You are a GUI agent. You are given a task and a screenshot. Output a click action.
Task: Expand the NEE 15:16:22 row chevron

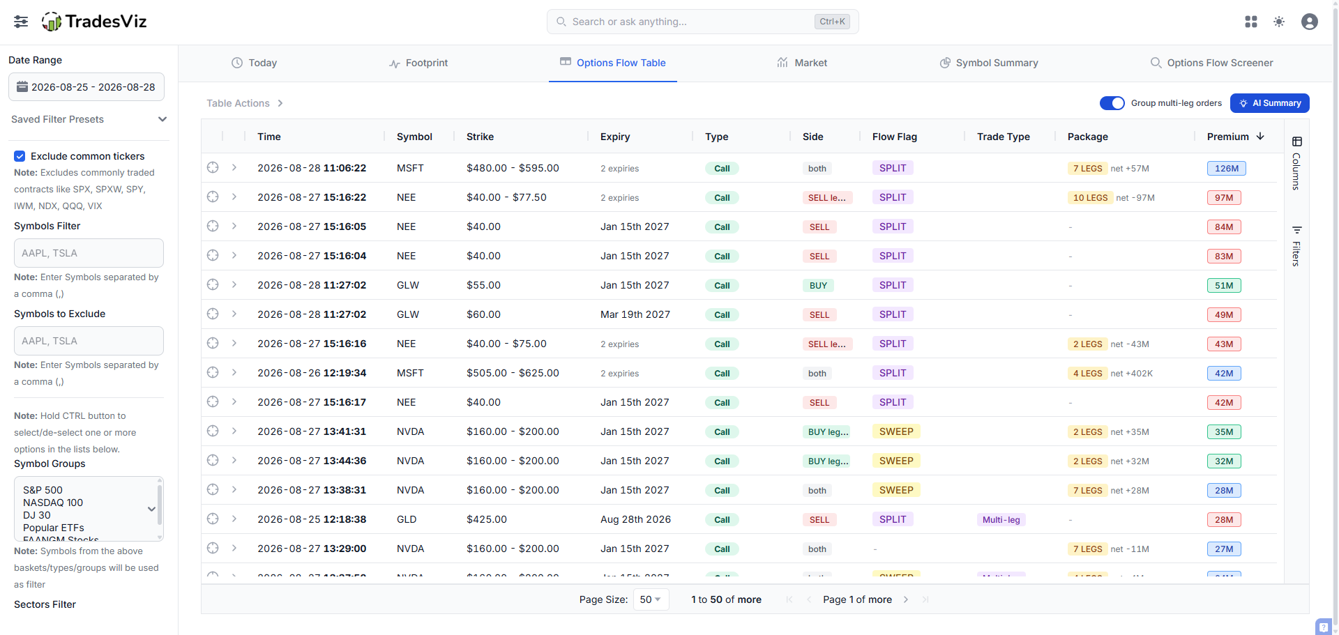(x=234, y=197)
